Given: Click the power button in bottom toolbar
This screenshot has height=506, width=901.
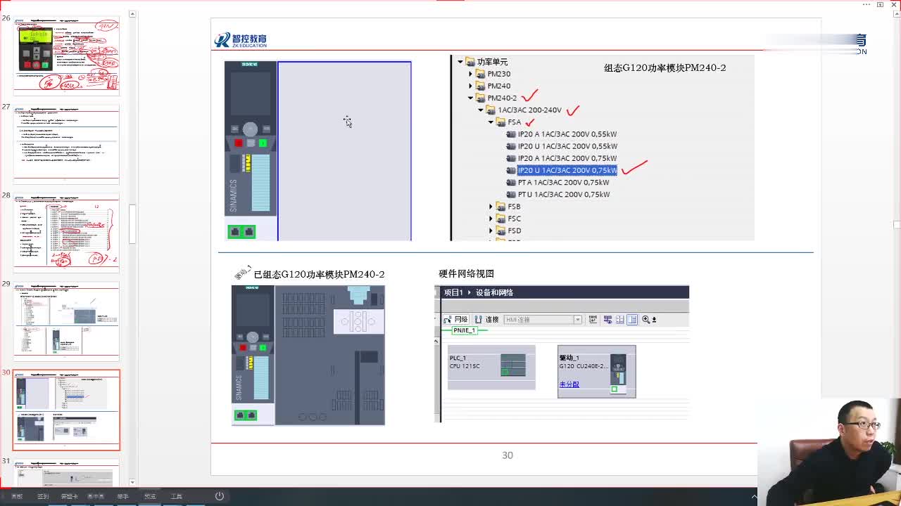Looking at the screenshot, I should 220,496.
